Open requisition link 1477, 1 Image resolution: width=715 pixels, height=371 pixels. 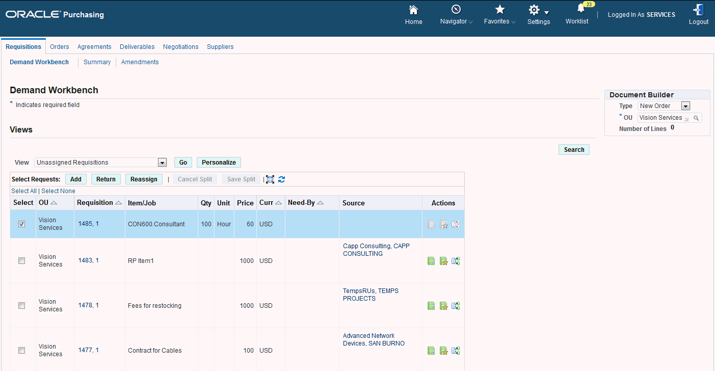tap(88, 350)
